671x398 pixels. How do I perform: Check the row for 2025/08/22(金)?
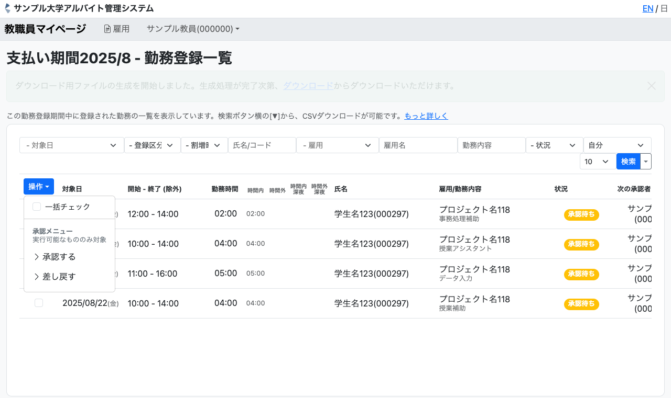(x=39, y=303)
